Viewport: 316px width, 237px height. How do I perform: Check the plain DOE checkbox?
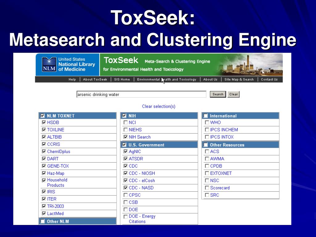point(126,210)
